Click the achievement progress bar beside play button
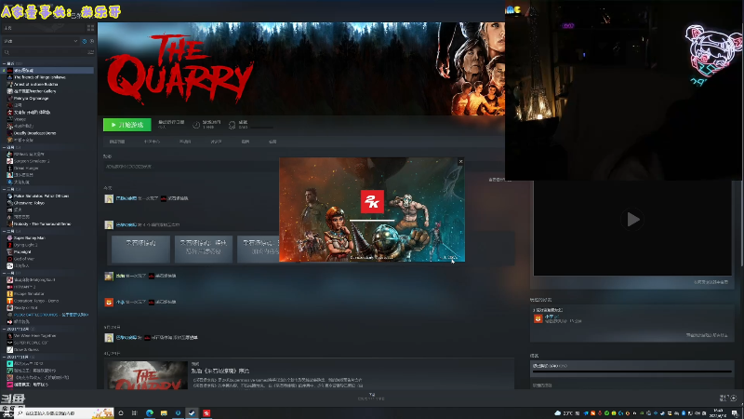The width and height of the screenshot is (744, 419). (x=261, y=128)
